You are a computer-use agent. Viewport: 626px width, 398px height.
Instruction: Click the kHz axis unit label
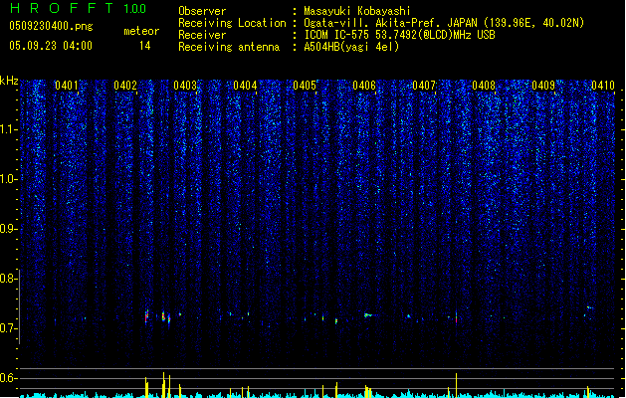9,81
